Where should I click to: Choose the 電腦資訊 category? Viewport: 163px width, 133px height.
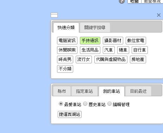click(x=67, y=41)
